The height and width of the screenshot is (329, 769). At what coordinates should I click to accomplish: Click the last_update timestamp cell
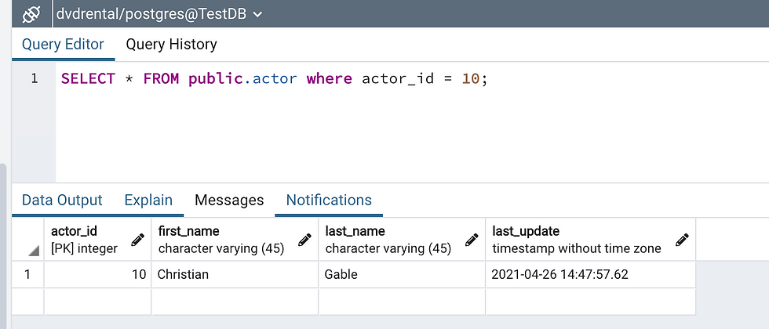coord(589,275)
